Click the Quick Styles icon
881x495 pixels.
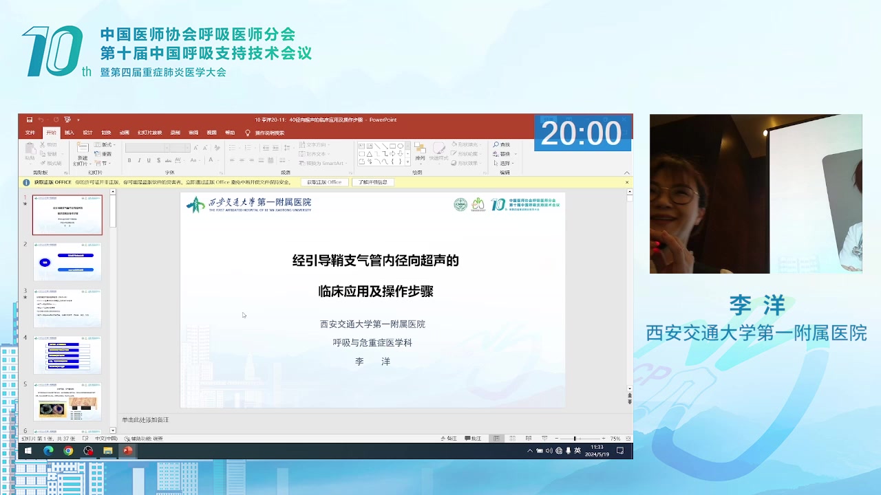click(438, 148)
